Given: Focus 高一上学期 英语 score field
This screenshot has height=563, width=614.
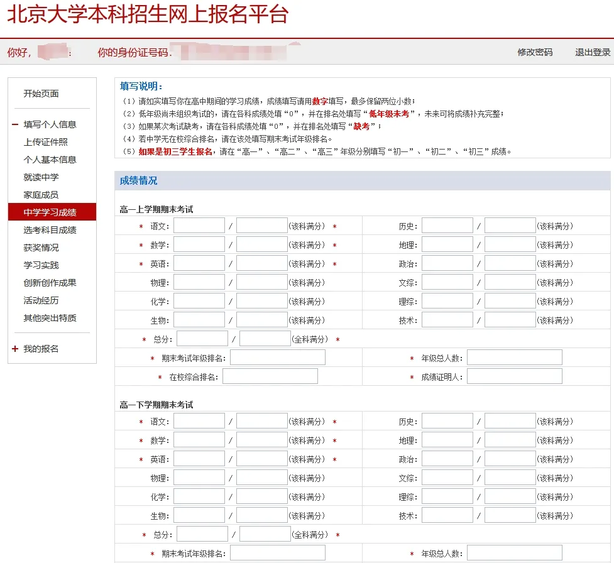Looking at the screenshot, I should coord(199,263).
